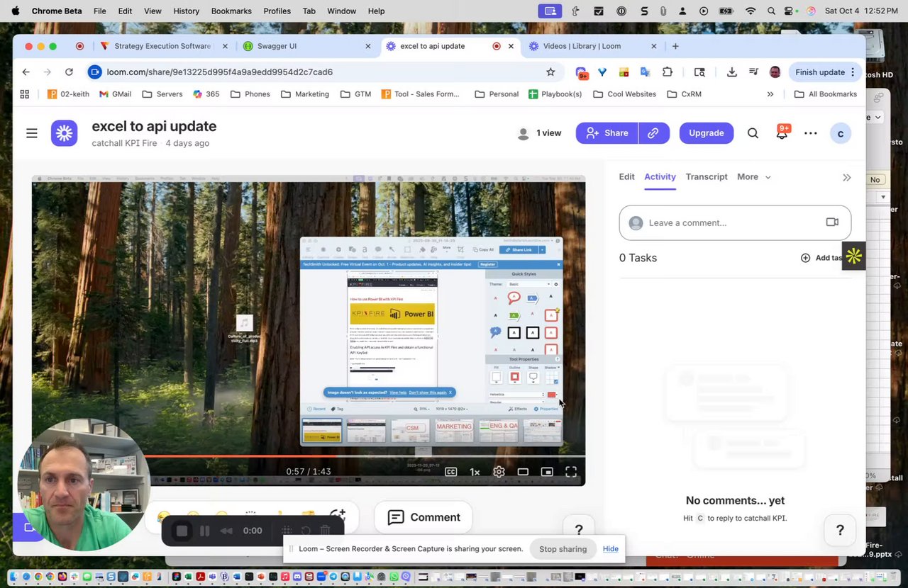This screenshot has height=588, width=908.
Task: Open the Bookmarks menu in the menu bar
Action: pos(231,11)
